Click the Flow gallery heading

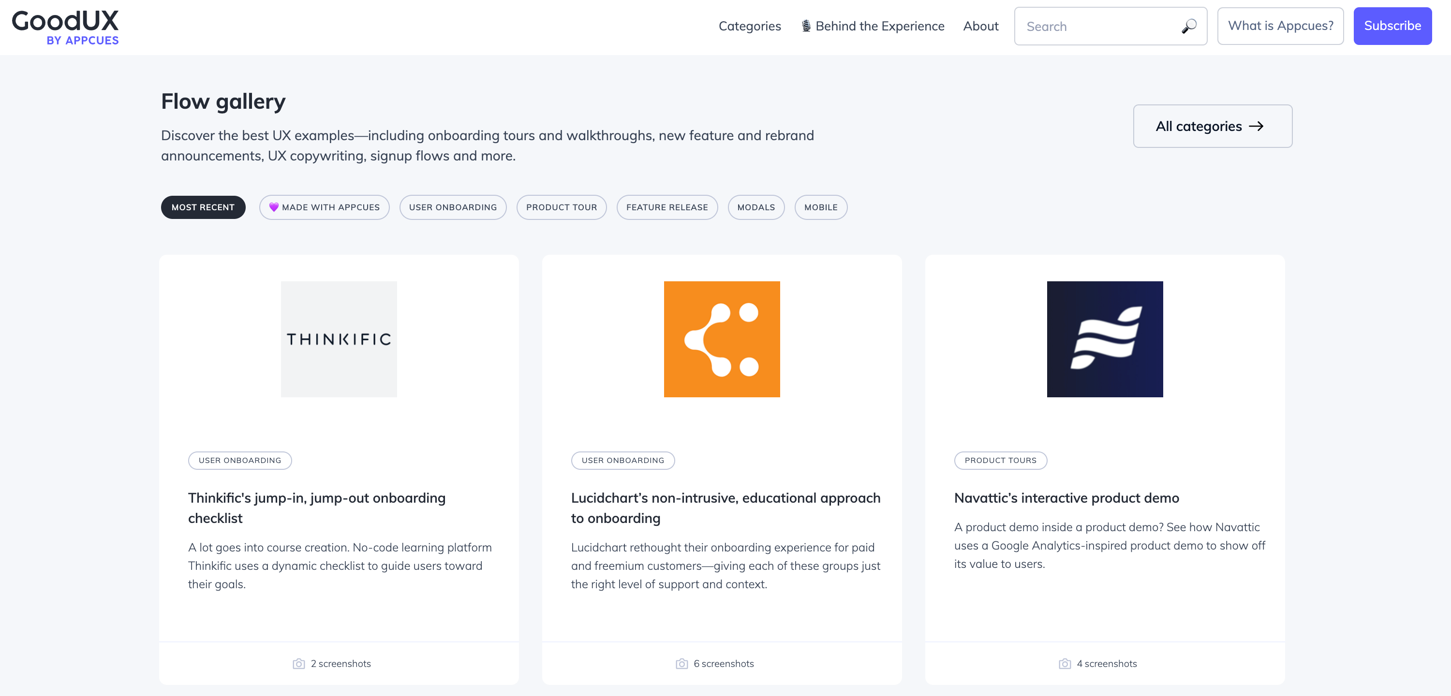(223, 102)
